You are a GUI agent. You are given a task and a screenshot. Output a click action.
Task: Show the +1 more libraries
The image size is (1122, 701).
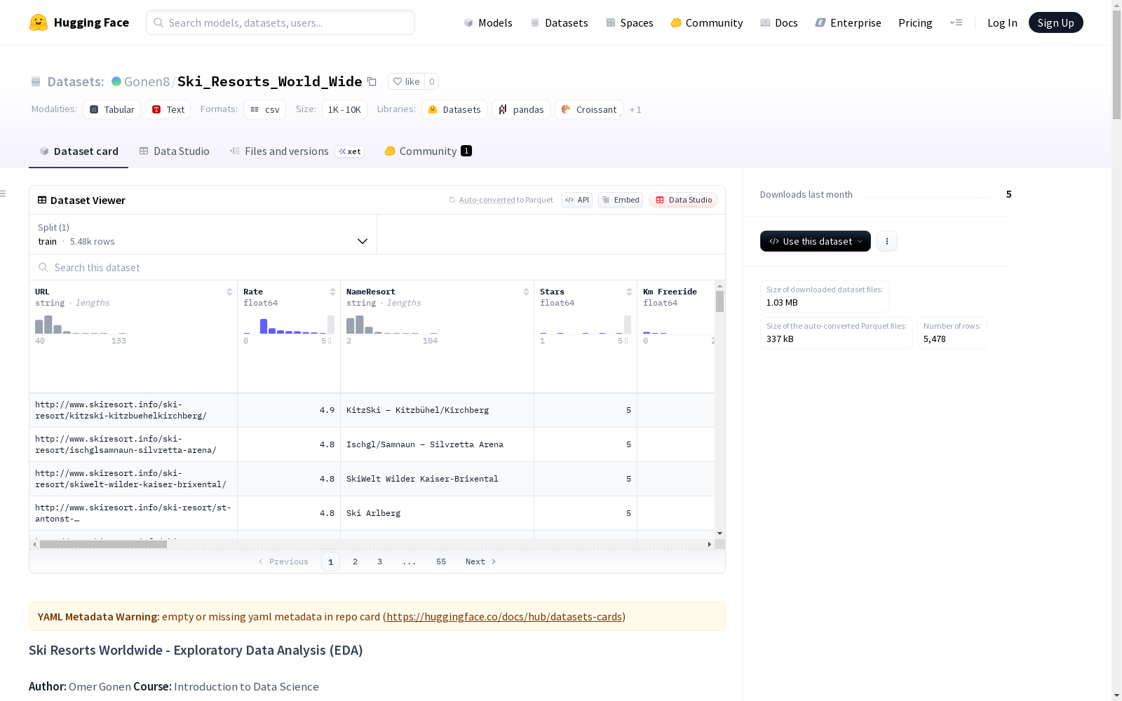[x=635, y=109]
